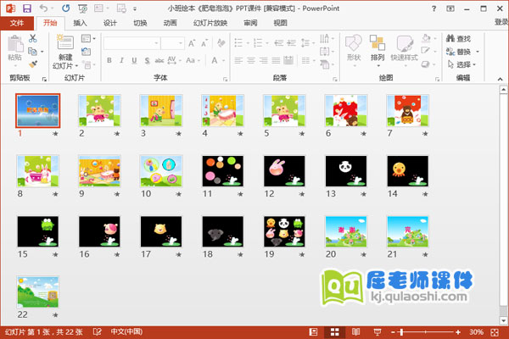Viewport: 509px width, 339px height.
Task: Click the Redo/Repeat icon
Action: point(65,8)
